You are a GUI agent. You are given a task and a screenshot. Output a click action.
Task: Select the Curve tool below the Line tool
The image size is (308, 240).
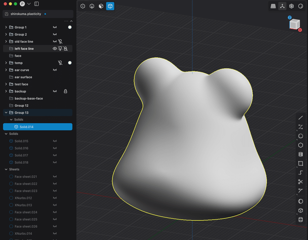tap(300, 127)
